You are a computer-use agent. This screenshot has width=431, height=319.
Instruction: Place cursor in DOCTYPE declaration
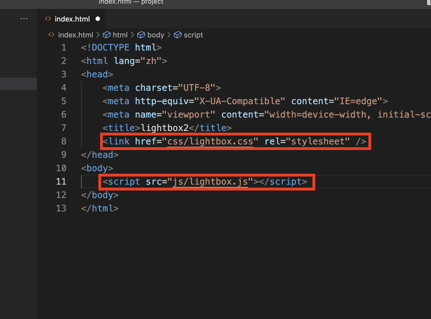pos(121,47)
